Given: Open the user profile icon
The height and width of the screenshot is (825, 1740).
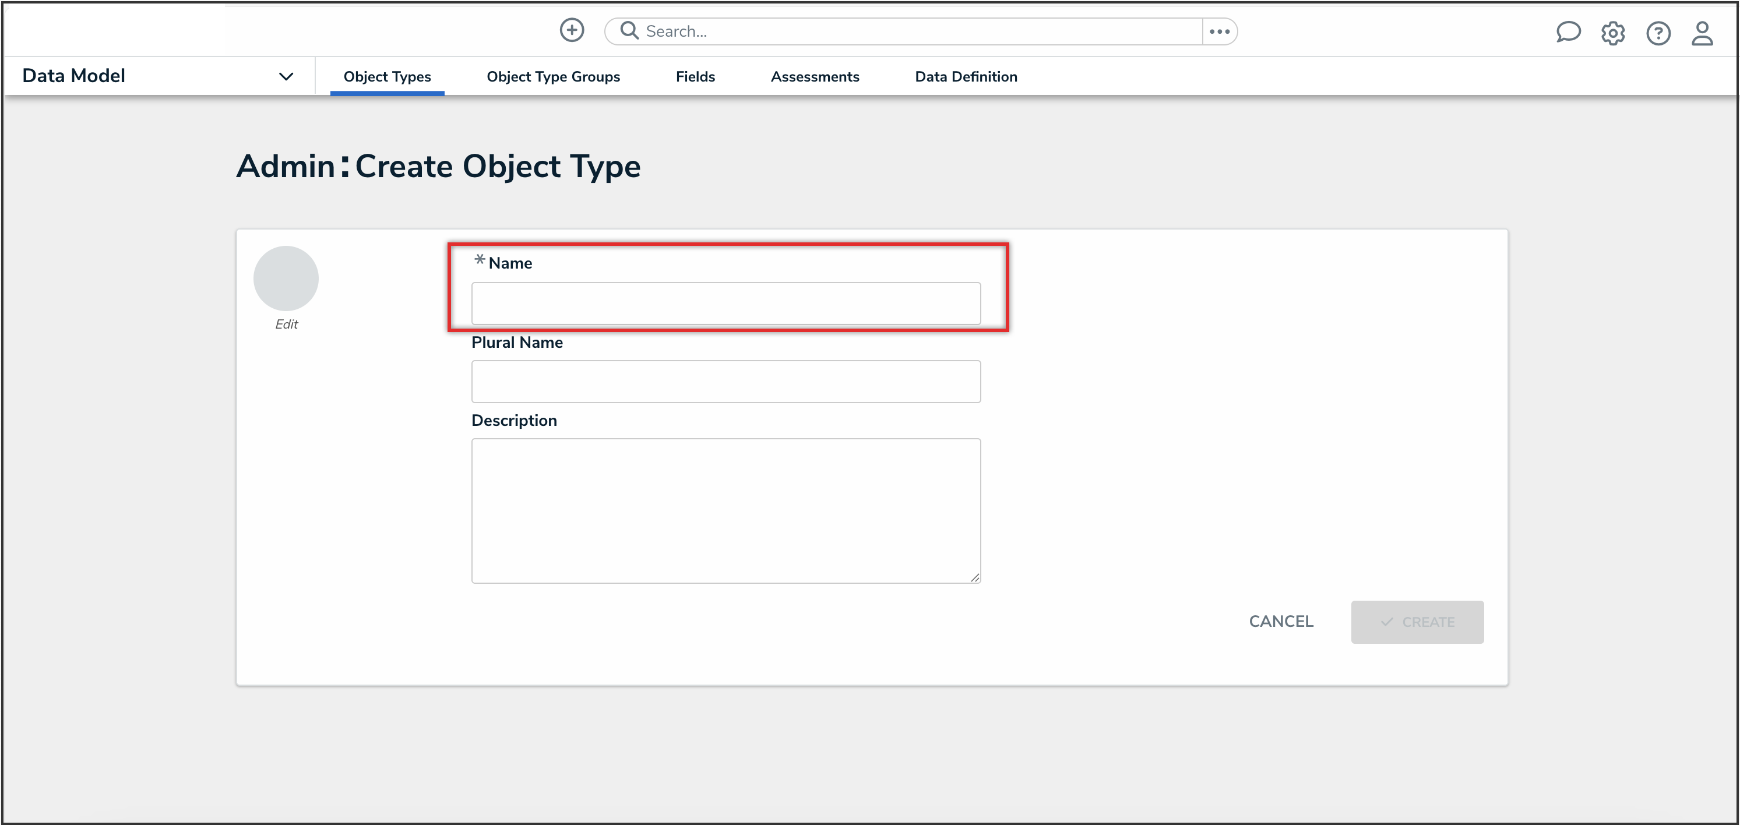Looking at the screenshot, I should (x=1702, y=33).
